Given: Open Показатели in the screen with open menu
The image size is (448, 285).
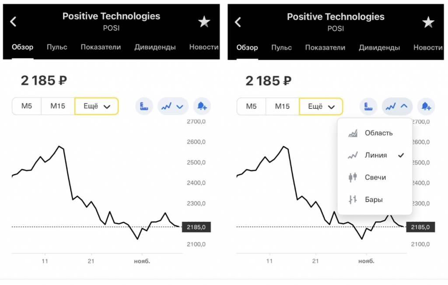Looking at the screenshot, I should pyautogui.click(x=325, y=47).
